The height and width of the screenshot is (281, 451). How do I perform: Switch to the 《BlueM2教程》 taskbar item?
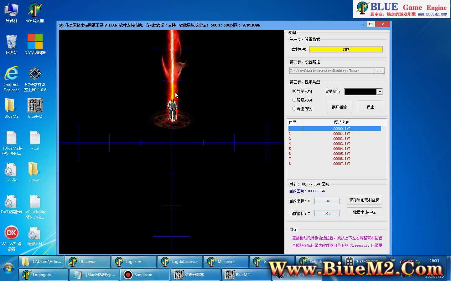(x=94, y=275)
